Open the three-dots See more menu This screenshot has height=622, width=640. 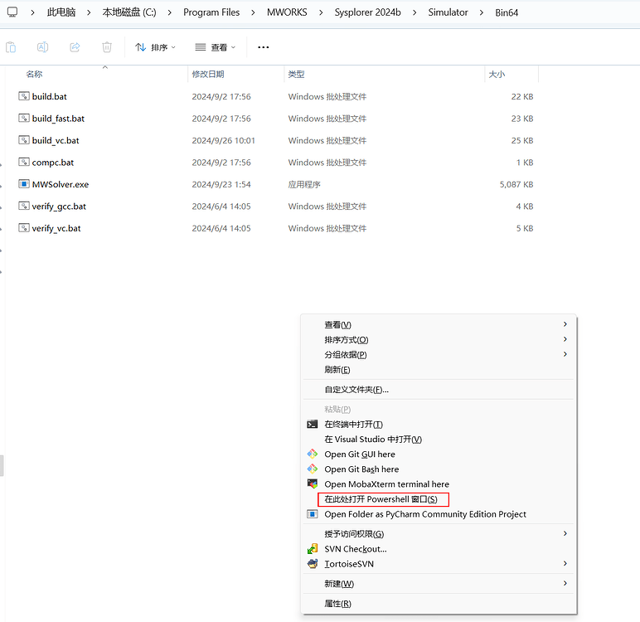click(x=264, y=47)
